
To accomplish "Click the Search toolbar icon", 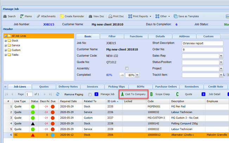I will pos(5,16).
